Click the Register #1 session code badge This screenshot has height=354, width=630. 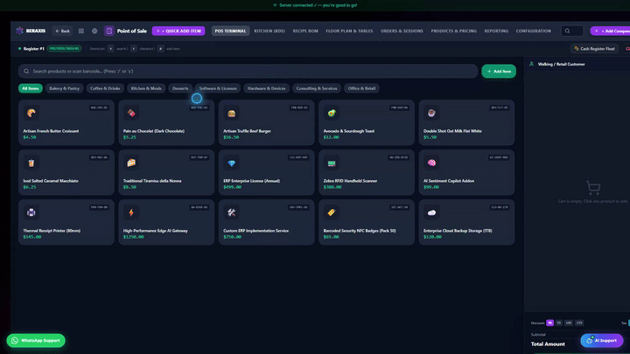pos(64,49)
